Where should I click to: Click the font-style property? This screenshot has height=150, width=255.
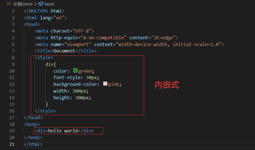tap(67, 78)
